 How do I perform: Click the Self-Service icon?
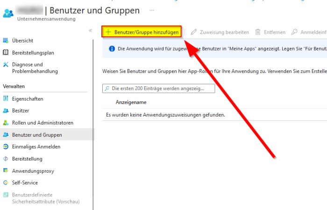click(6, 183)
